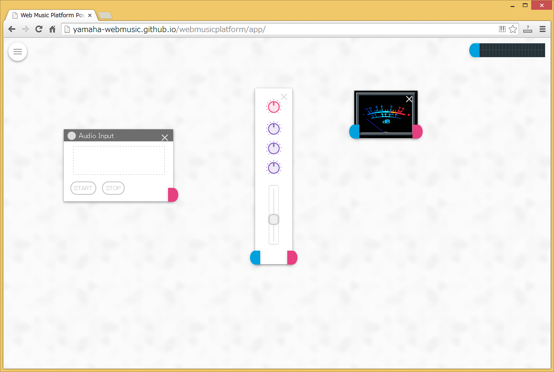Click blue input connector of output module

tap(474, 50)
